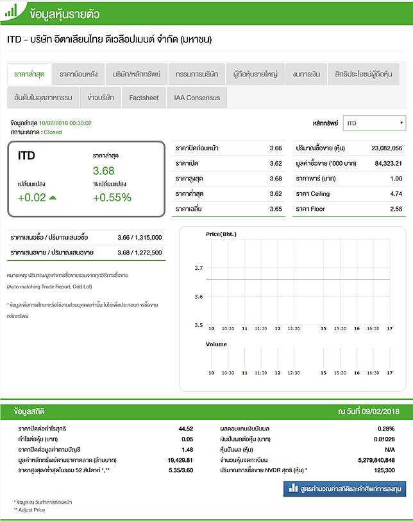Click the 52-week range 5.35/3.60
This screenshot has height=521, width=413.
pos(181,470)
